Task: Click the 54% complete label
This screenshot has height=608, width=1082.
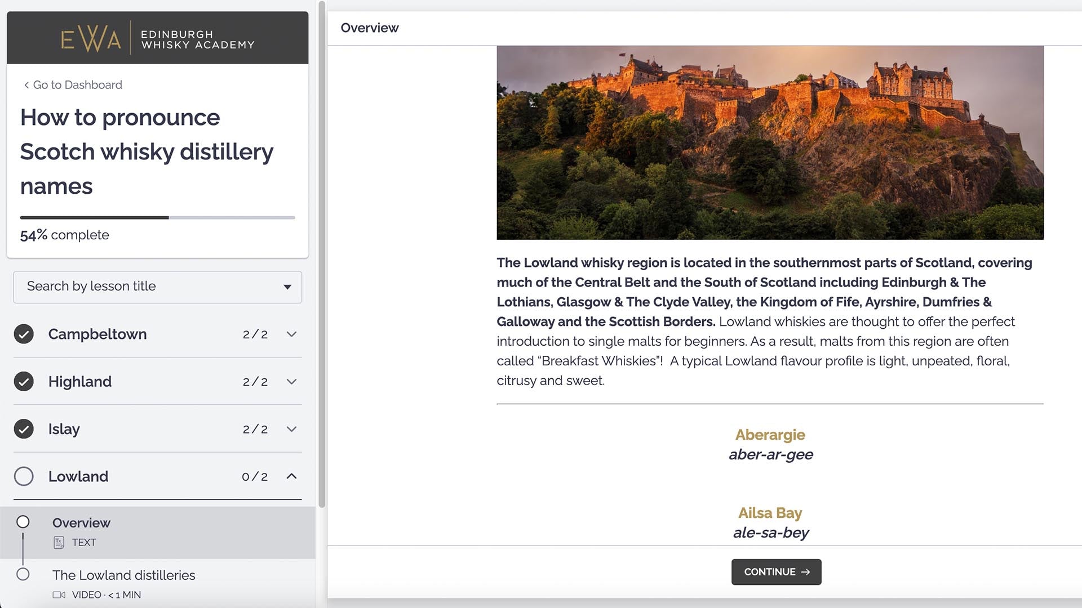Action: coord(65,235)
